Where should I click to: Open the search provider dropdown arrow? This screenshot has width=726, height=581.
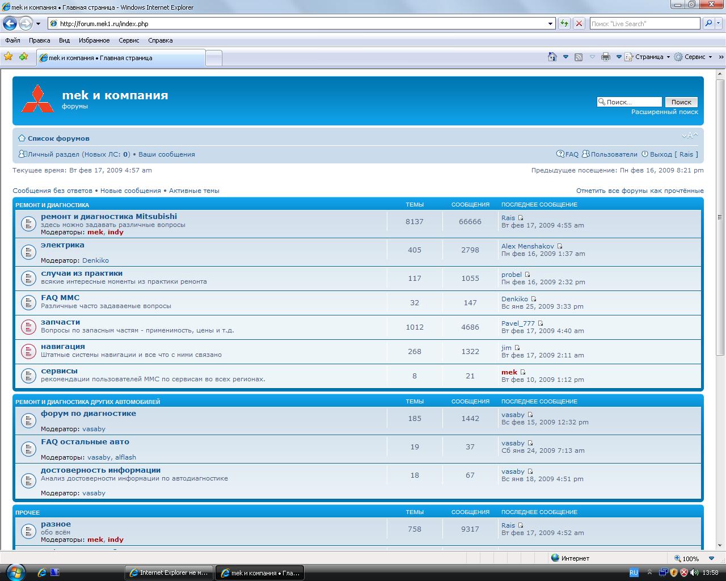click(719, 24)
